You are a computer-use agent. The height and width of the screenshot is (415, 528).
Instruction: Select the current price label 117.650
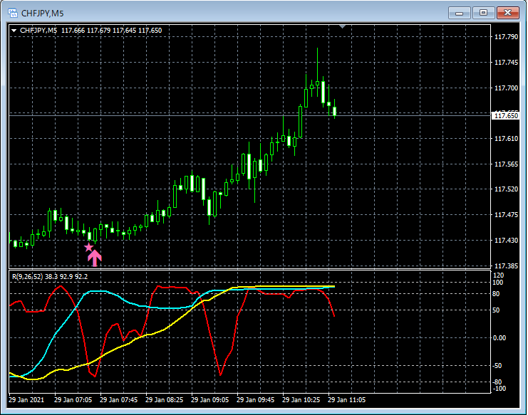506,116
